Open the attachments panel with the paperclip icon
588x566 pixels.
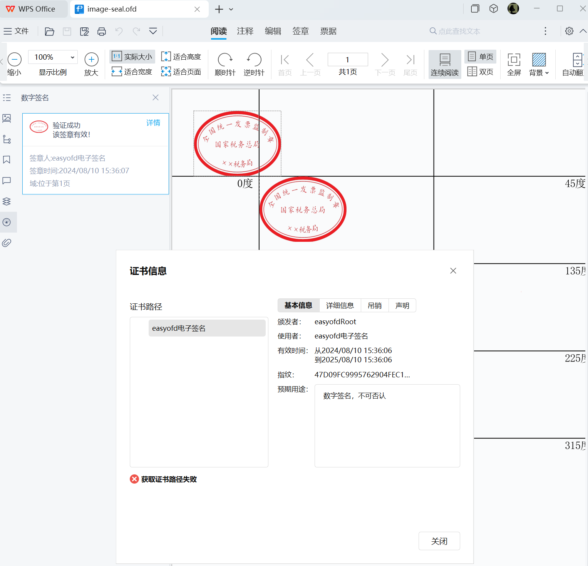pos(7,243)
